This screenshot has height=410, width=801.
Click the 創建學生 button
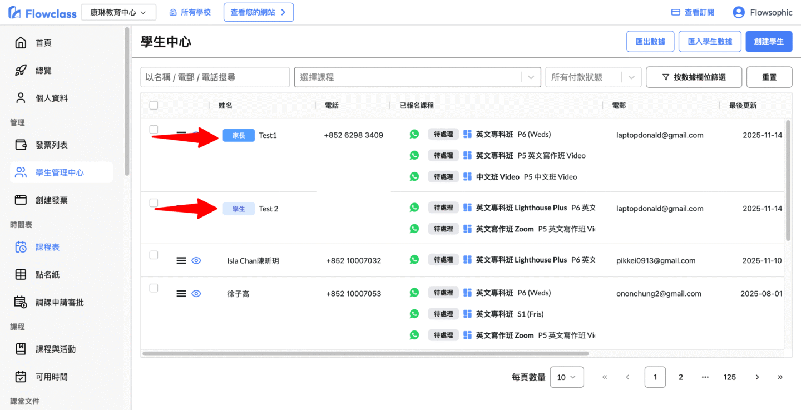coord(769,42)
